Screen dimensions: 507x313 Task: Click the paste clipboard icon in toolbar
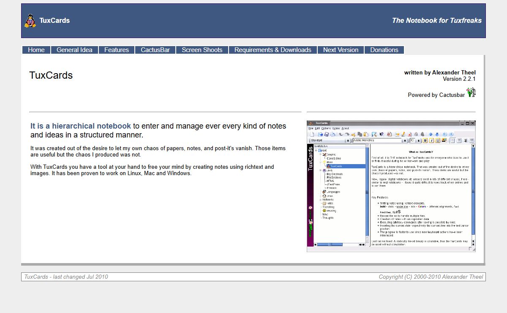(x=366, y=135)
